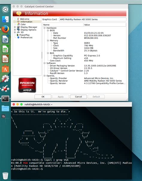Expand the 3D tree node
This screenshot has height=181, width=142.
pyautogui.click(x=15, y=32)
